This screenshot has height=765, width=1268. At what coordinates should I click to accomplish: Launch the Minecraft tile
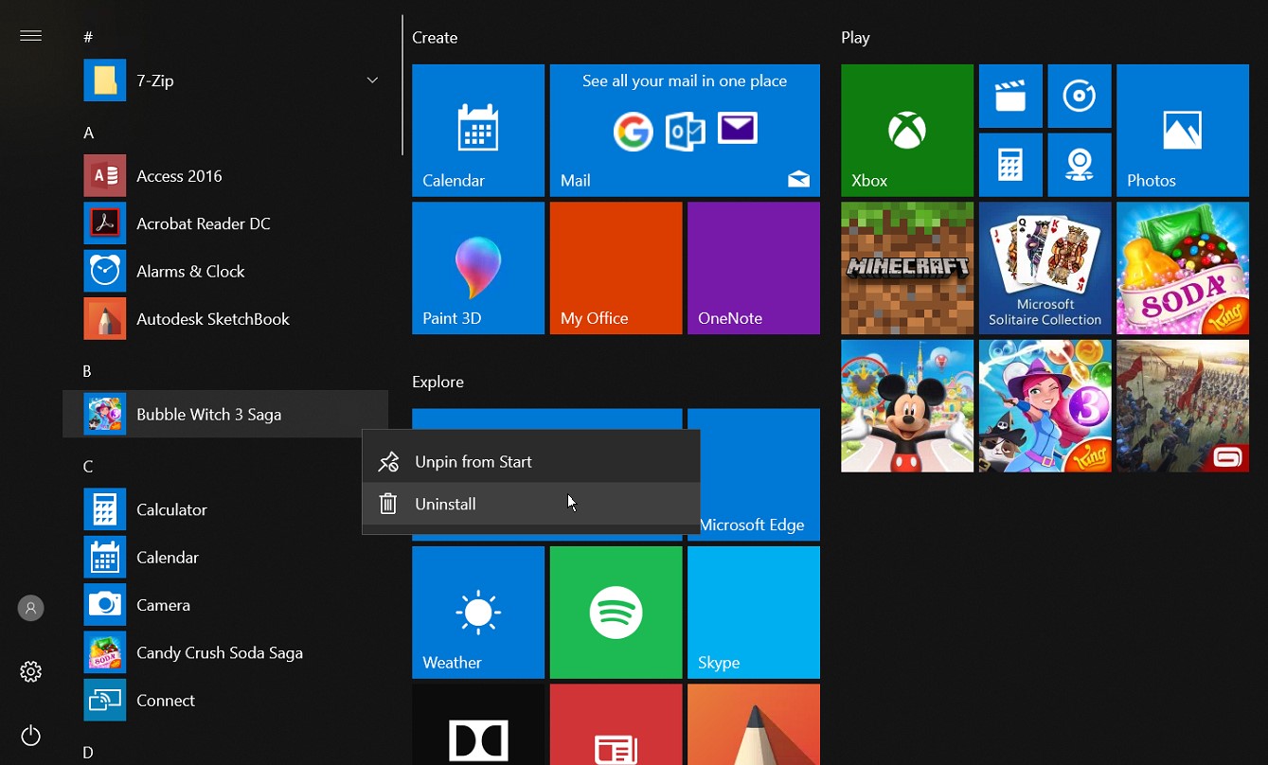[907, 268]
